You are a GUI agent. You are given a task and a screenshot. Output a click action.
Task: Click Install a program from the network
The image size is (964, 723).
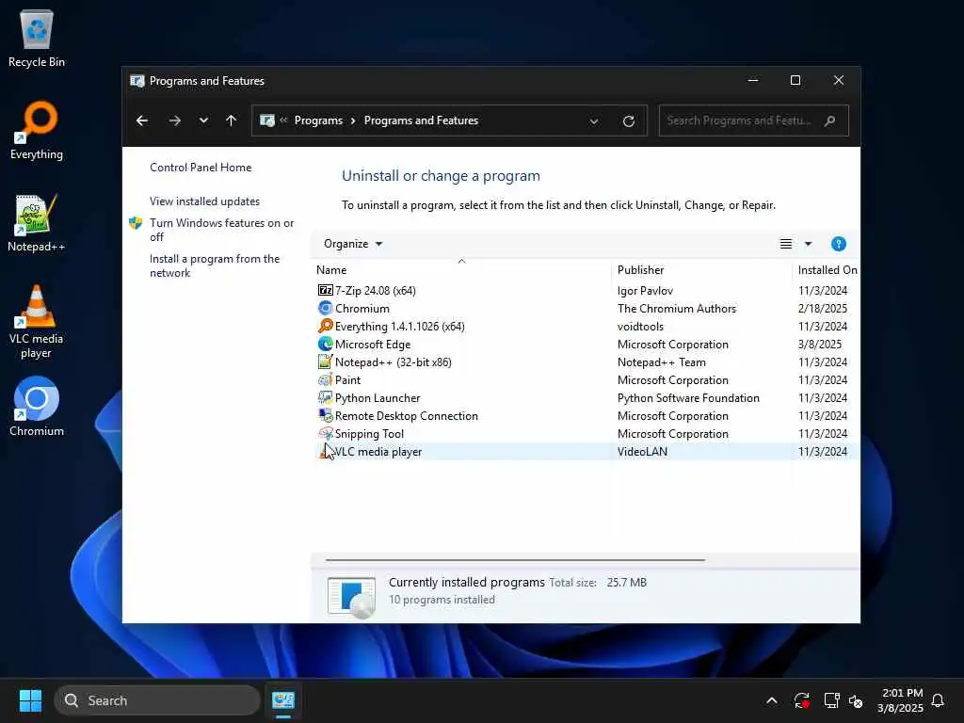[x=215, y=265]
